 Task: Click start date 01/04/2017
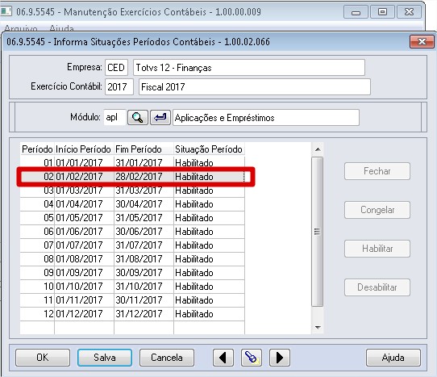[80, 204]
